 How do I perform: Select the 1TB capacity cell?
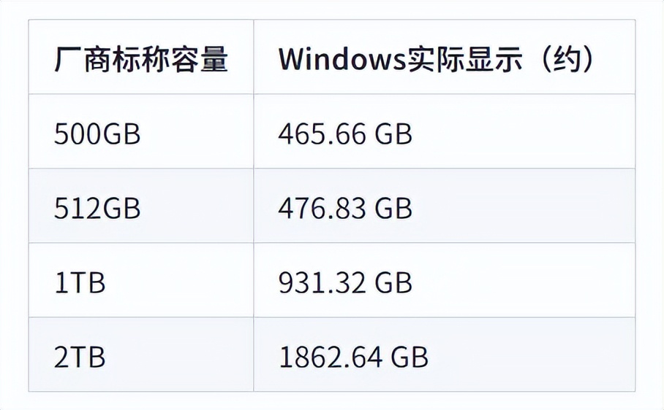pos(80,283)
